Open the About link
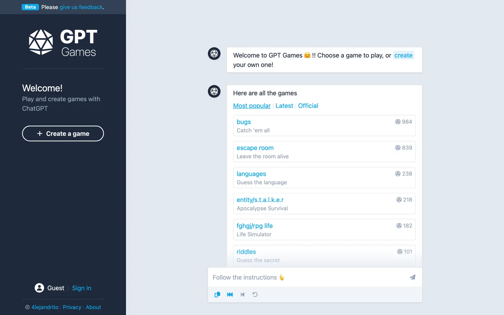The height and width of the screenshot is (315, 504). click(x=93, y=307)
